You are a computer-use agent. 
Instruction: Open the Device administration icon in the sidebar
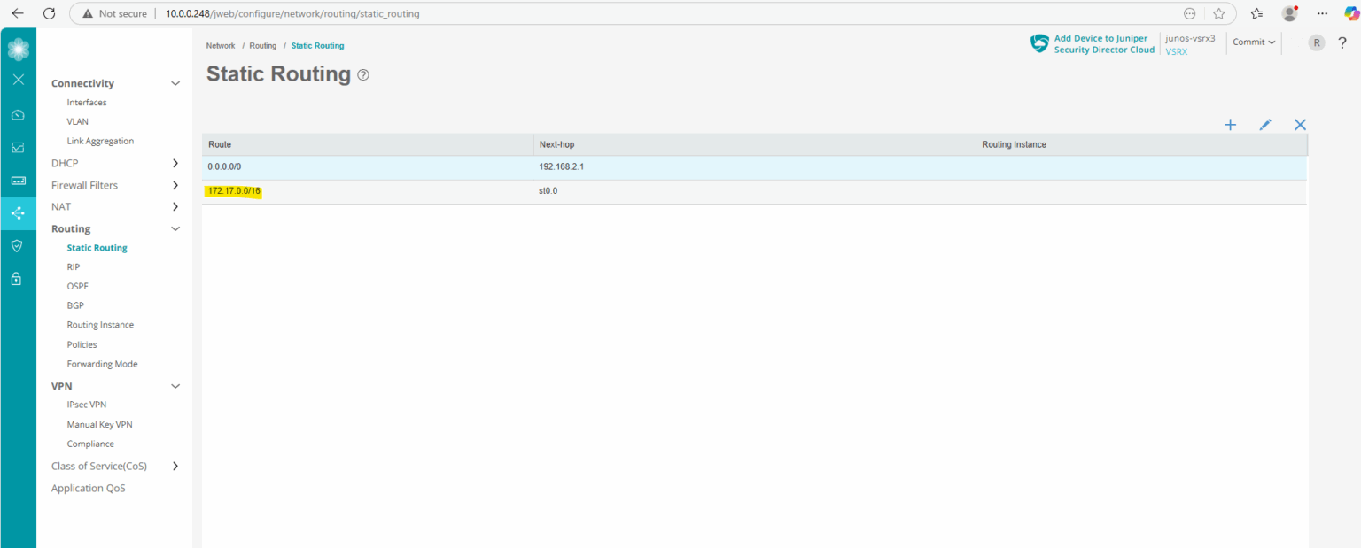click(18, 180)
